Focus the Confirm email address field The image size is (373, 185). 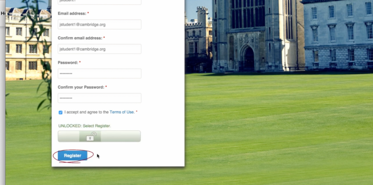99,49
